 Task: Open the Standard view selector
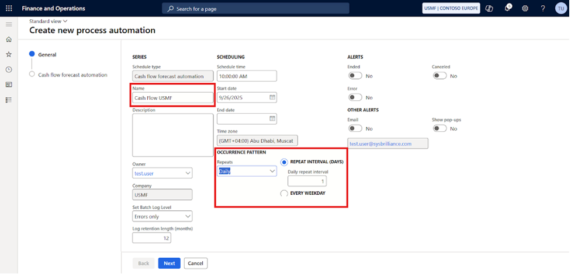[48, 21]
